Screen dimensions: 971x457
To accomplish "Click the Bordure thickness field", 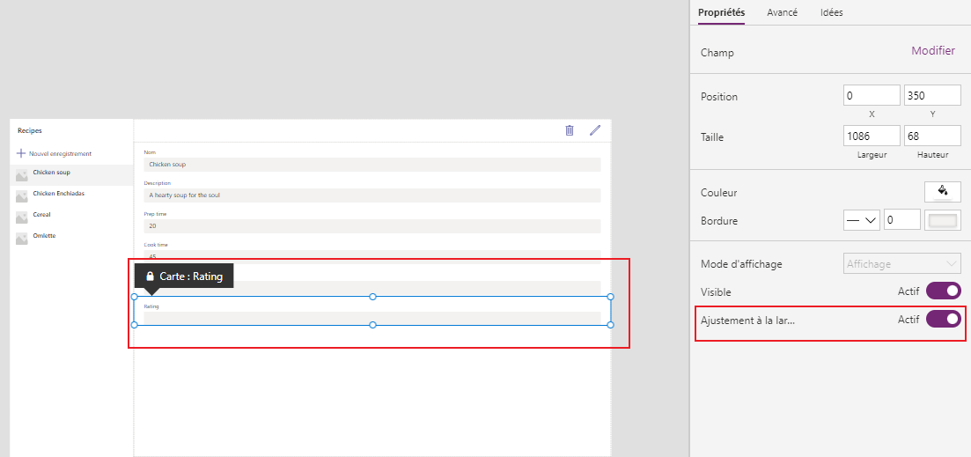I will pos(902,220).
